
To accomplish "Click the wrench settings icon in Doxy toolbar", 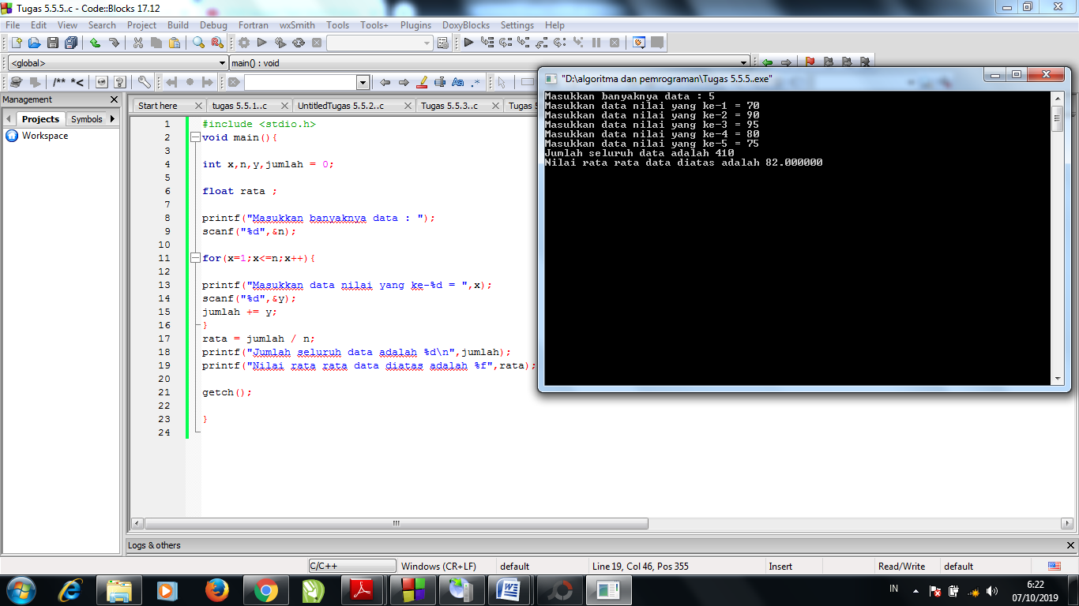I will pyautogui.click(x=144, y=82).
